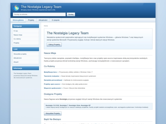
Task: Click Wsparcie społeczności list item
Action: tap(98, 88)
